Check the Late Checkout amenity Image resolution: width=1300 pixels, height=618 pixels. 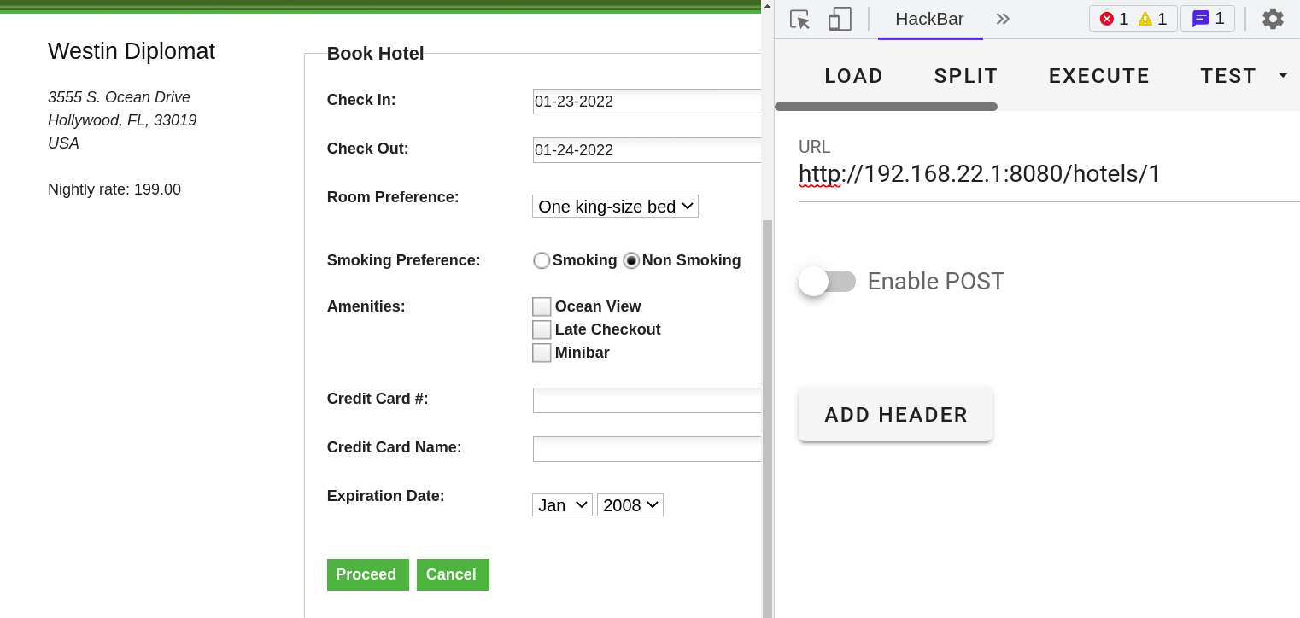(x=542, y=329)
